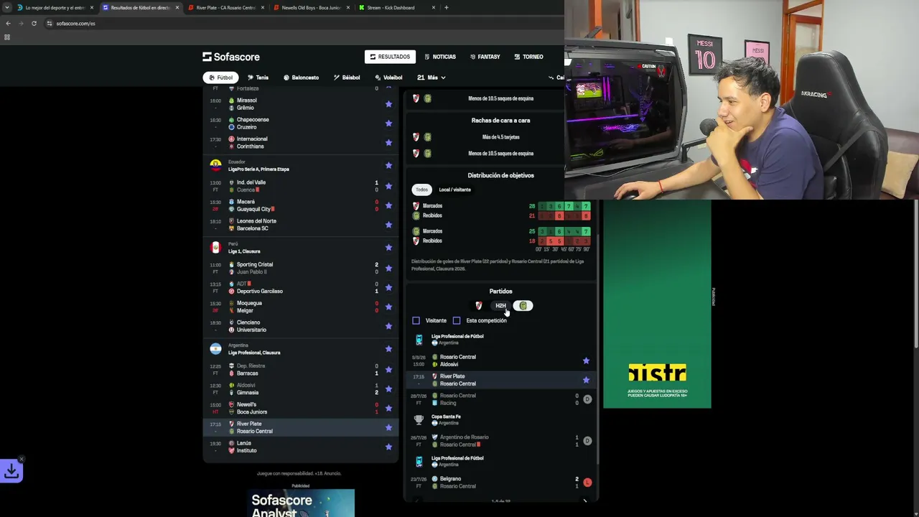Open the Torneo section
This screenshot has width=919, height=517.
pos(529,57)
